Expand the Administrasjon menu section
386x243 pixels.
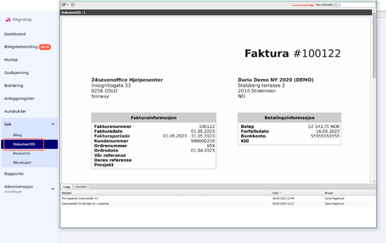coord(53,188)
